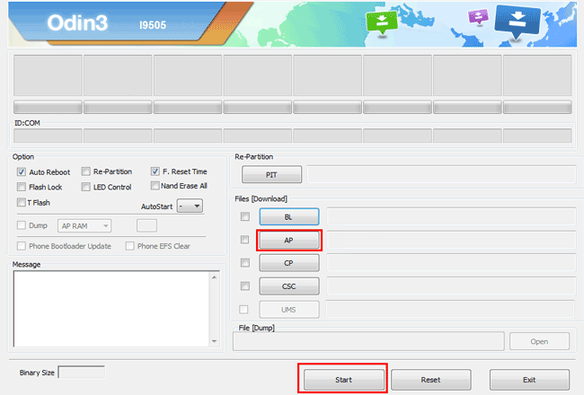Tick the checkbox next to AP
Screen dimensions: 584x395
click(244, 240)
